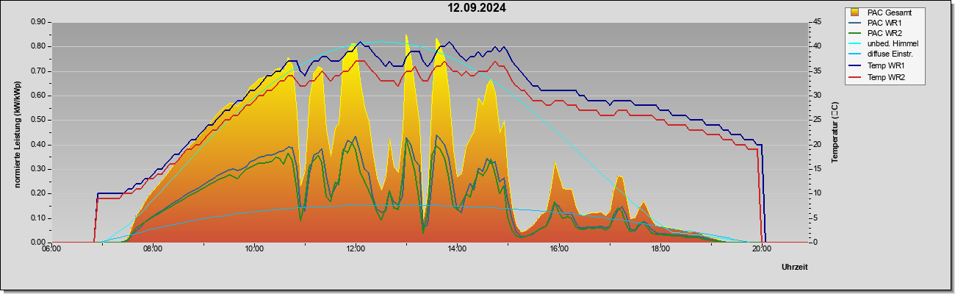Select the PAC WR2 legend entry
This screenshot has height=294, width=955.
(x=878, y=33)
